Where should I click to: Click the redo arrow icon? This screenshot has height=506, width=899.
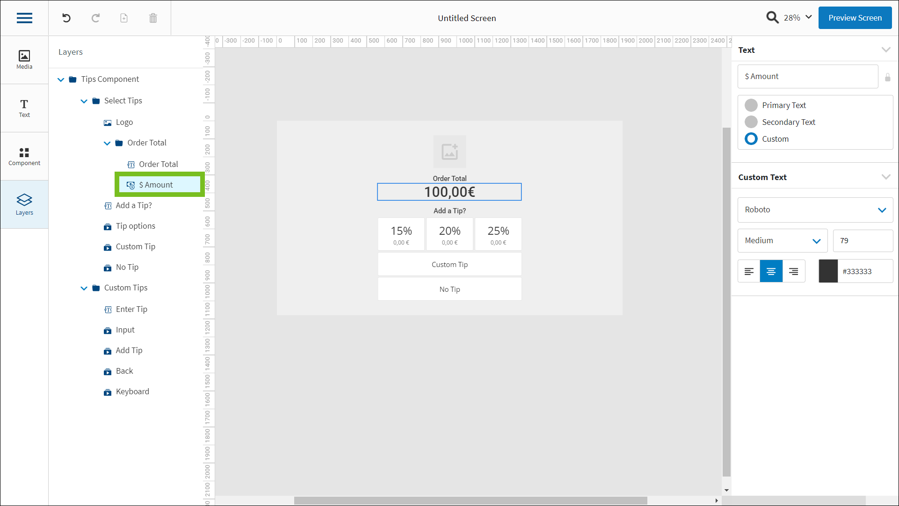click(95, 18)
